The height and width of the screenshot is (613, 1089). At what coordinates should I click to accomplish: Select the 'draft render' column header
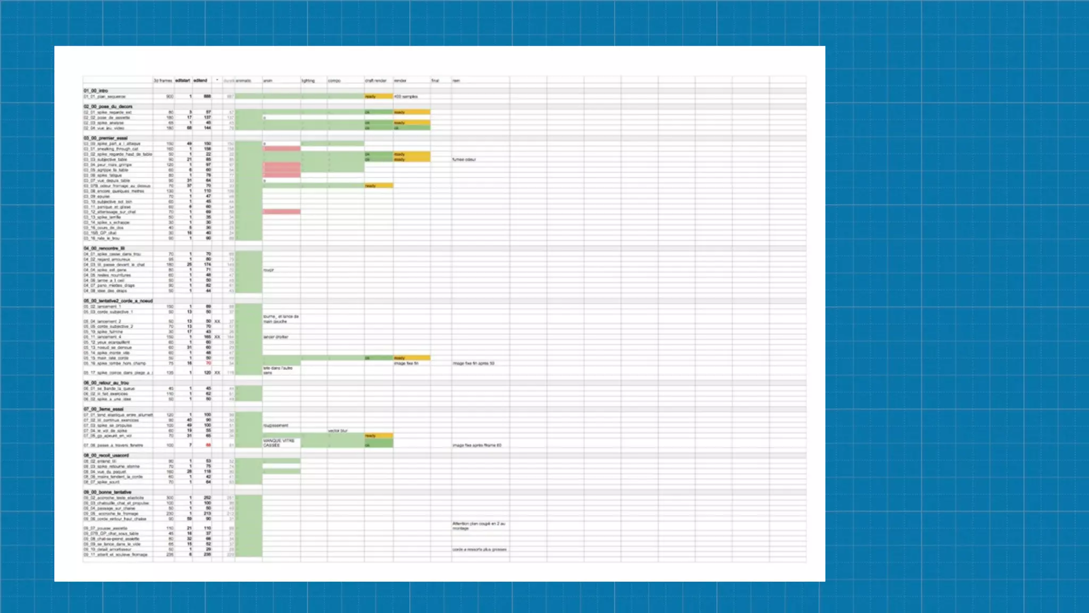click(x=376, y=81)
